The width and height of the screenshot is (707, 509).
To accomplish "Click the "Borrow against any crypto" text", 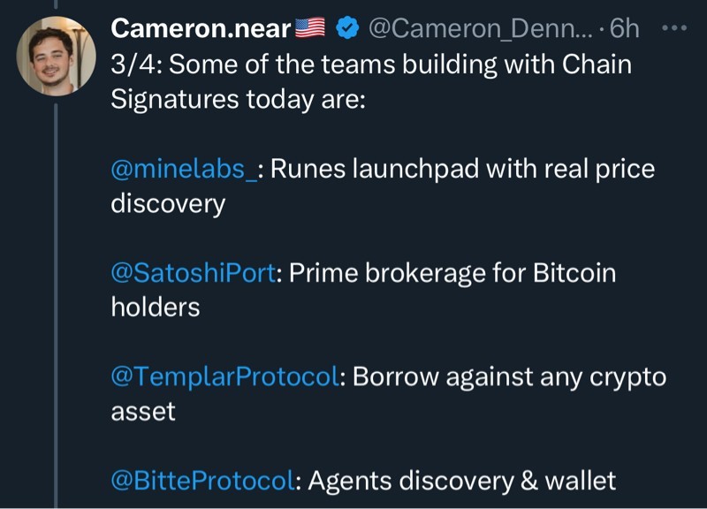I will pyautogui.click(x=509, y=376).
